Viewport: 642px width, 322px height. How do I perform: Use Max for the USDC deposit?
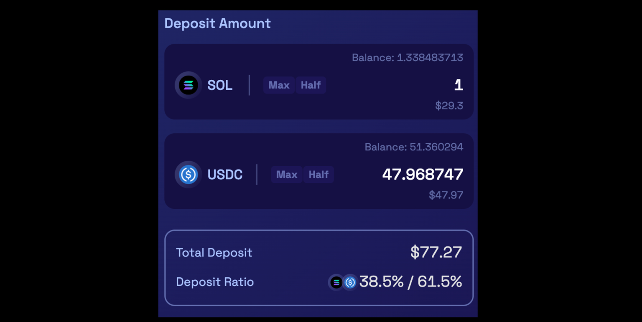[x=286, y=175]
